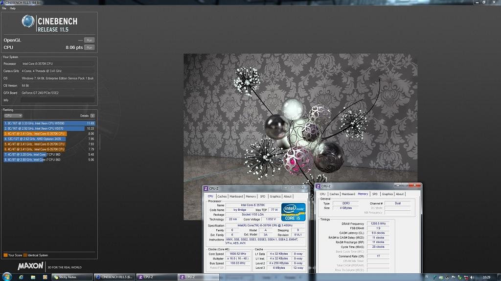
Task: Click the Core Speed value field
Action: 238,254
